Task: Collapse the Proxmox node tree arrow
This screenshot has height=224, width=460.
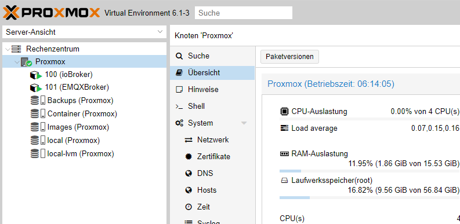Action: click(x=17, y=62)
